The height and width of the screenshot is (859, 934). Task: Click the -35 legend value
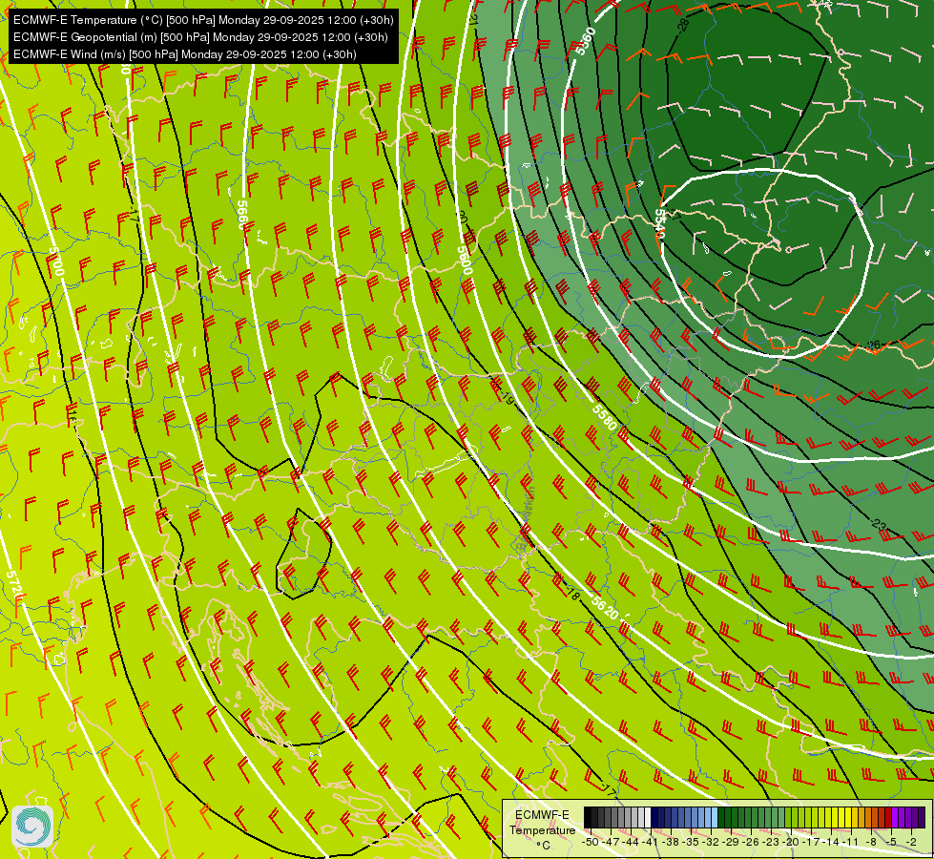click(691, 843)
